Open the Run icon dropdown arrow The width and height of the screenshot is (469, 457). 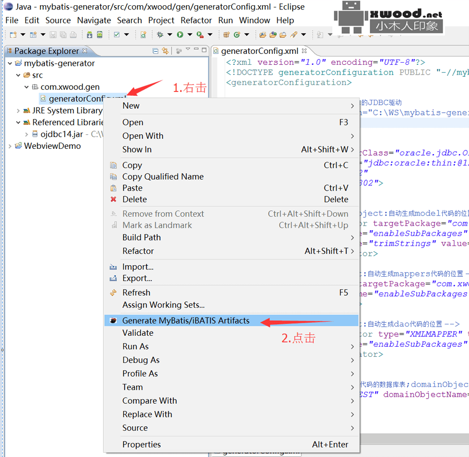190,35
